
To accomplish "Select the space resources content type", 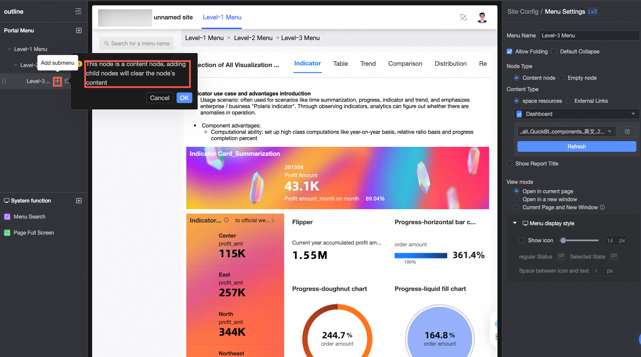I will (x=516, y=101).
